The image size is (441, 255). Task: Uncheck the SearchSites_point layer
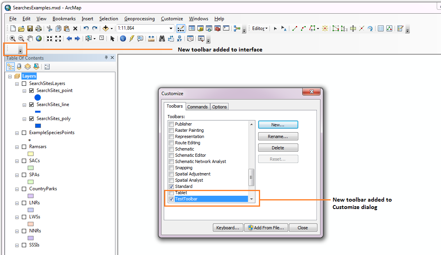tap(32, 90)
